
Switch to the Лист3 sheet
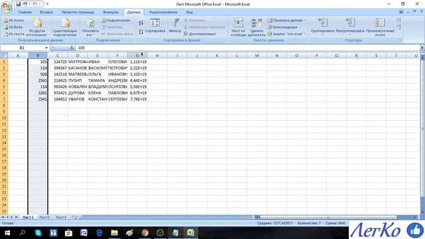[x=61, y=217]
